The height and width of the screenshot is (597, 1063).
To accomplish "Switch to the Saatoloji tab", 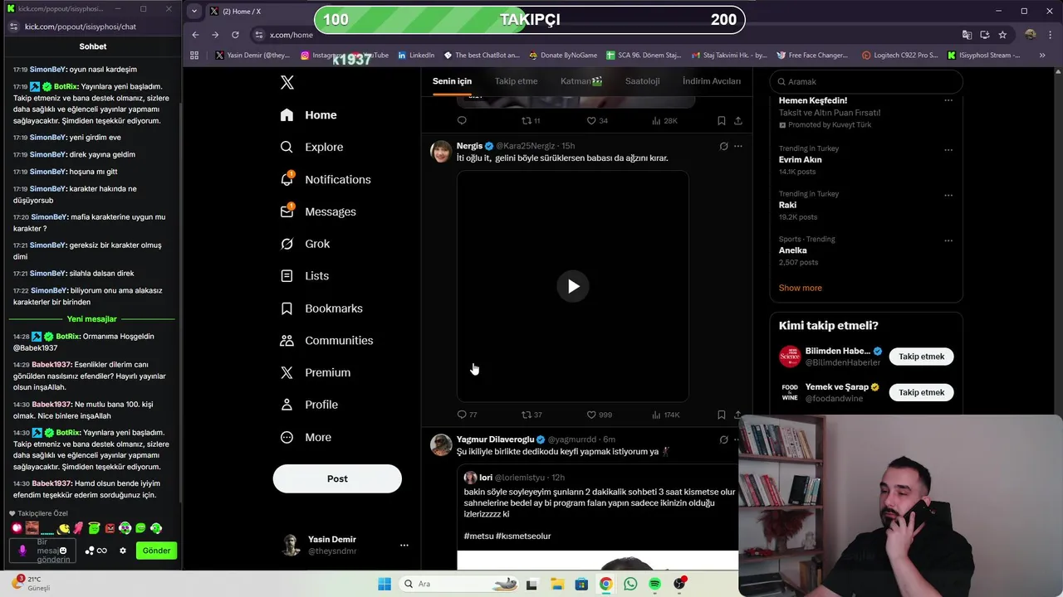I will tap(643, 81).
